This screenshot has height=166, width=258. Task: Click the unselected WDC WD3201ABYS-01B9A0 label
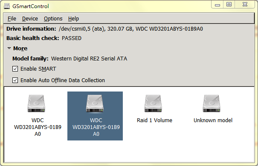(x=38, y=127)
